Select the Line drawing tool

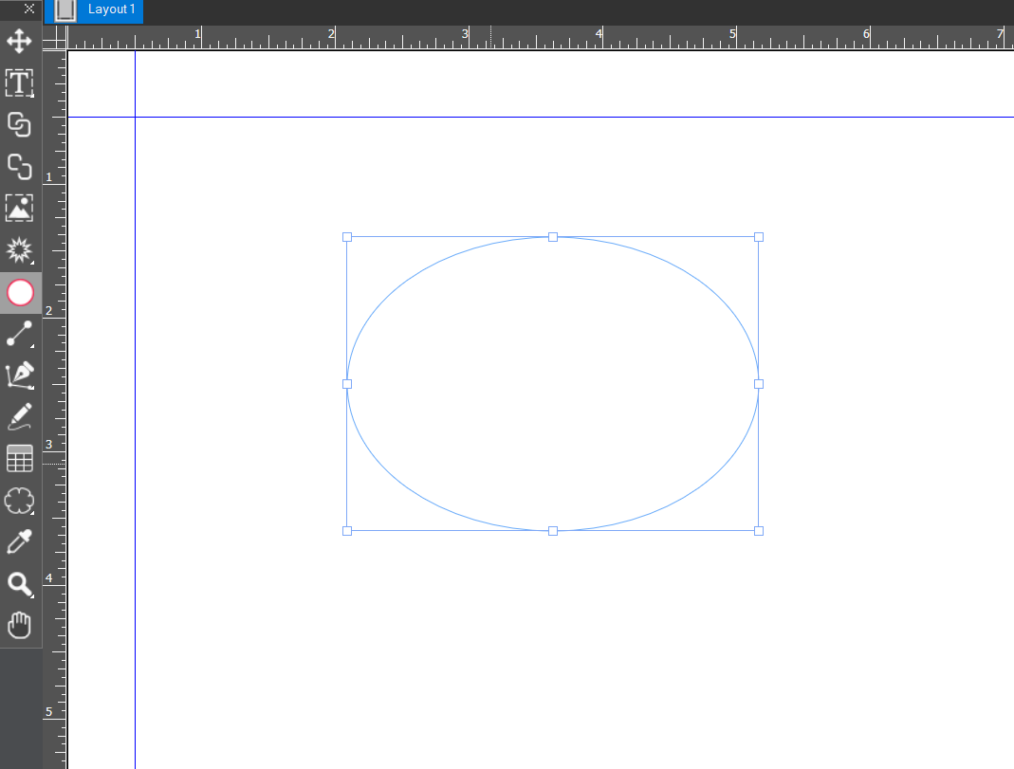[20, 335]
